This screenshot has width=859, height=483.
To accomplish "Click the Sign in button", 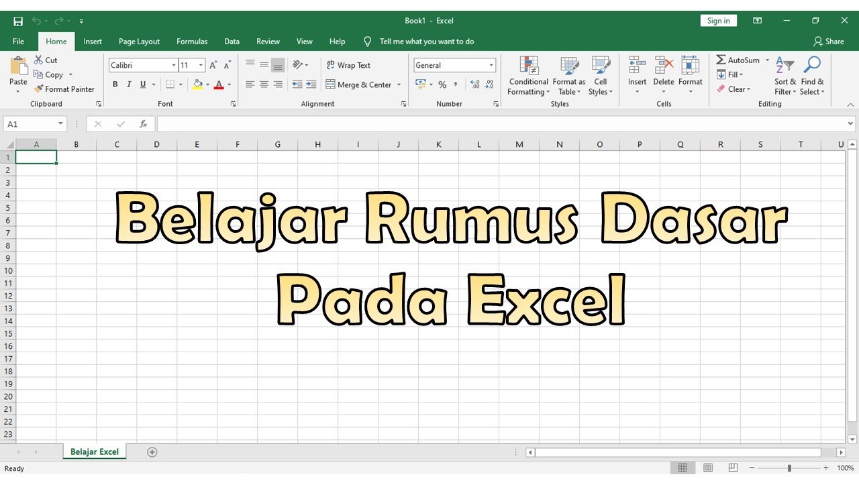I will pos(718,21).
